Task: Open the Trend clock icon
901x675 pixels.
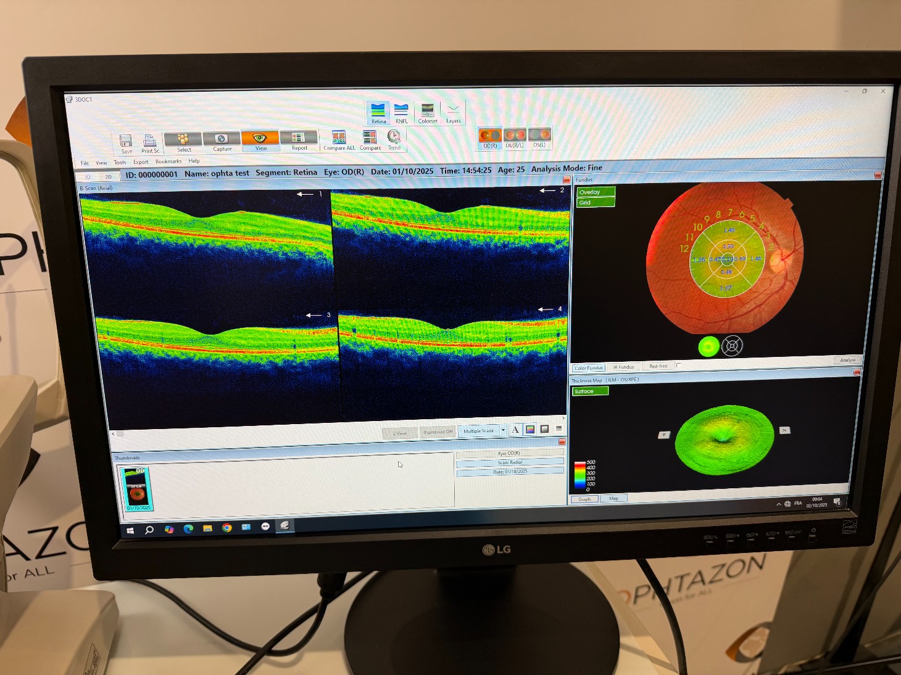Action: (x=394, y=136)
